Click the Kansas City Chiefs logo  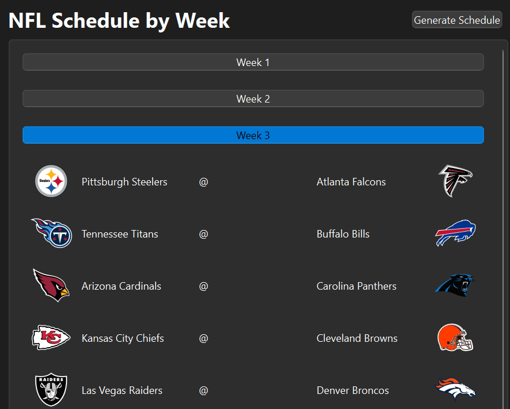tap(51, 338)
